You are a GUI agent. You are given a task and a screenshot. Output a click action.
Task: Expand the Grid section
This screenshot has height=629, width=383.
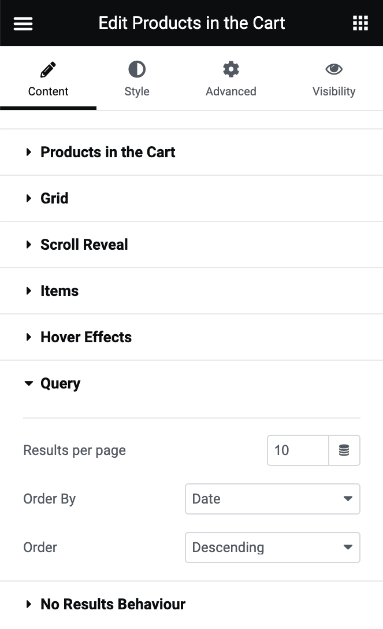click(54, 198)
